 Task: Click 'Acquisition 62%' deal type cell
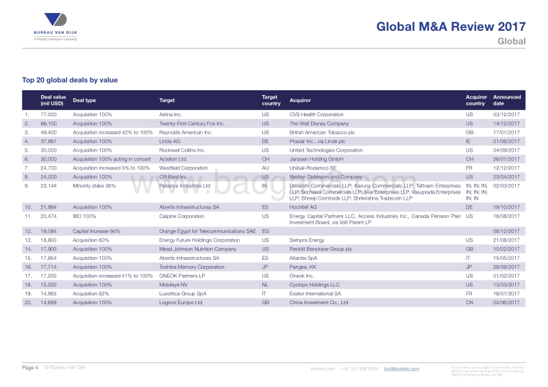tap(91, 294)
